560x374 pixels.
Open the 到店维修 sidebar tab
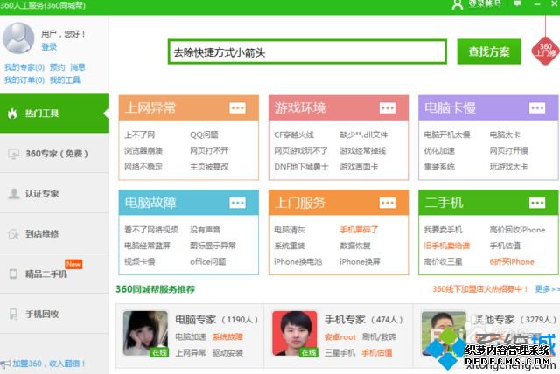pos(54,234)
